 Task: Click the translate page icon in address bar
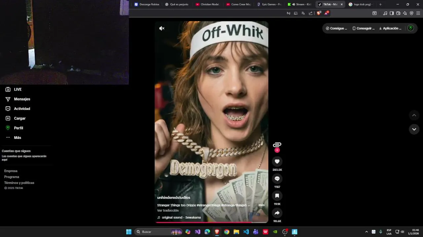[x=303, y=13]
